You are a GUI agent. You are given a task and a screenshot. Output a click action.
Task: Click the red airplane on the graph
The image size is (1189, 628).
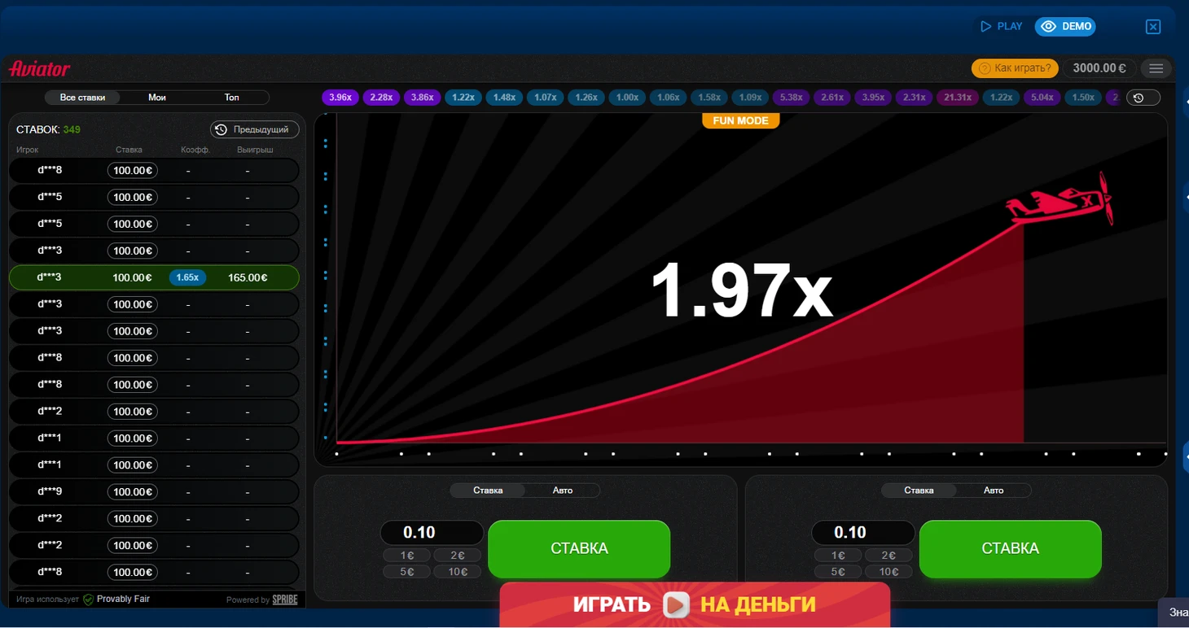pyautogui.click(x=1058, y=199)
